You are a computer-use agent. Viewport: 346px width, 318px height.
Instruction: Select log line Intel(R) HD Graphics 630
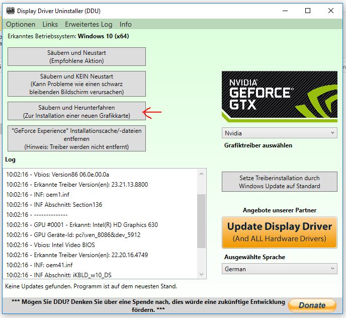(x=82, y=224)
